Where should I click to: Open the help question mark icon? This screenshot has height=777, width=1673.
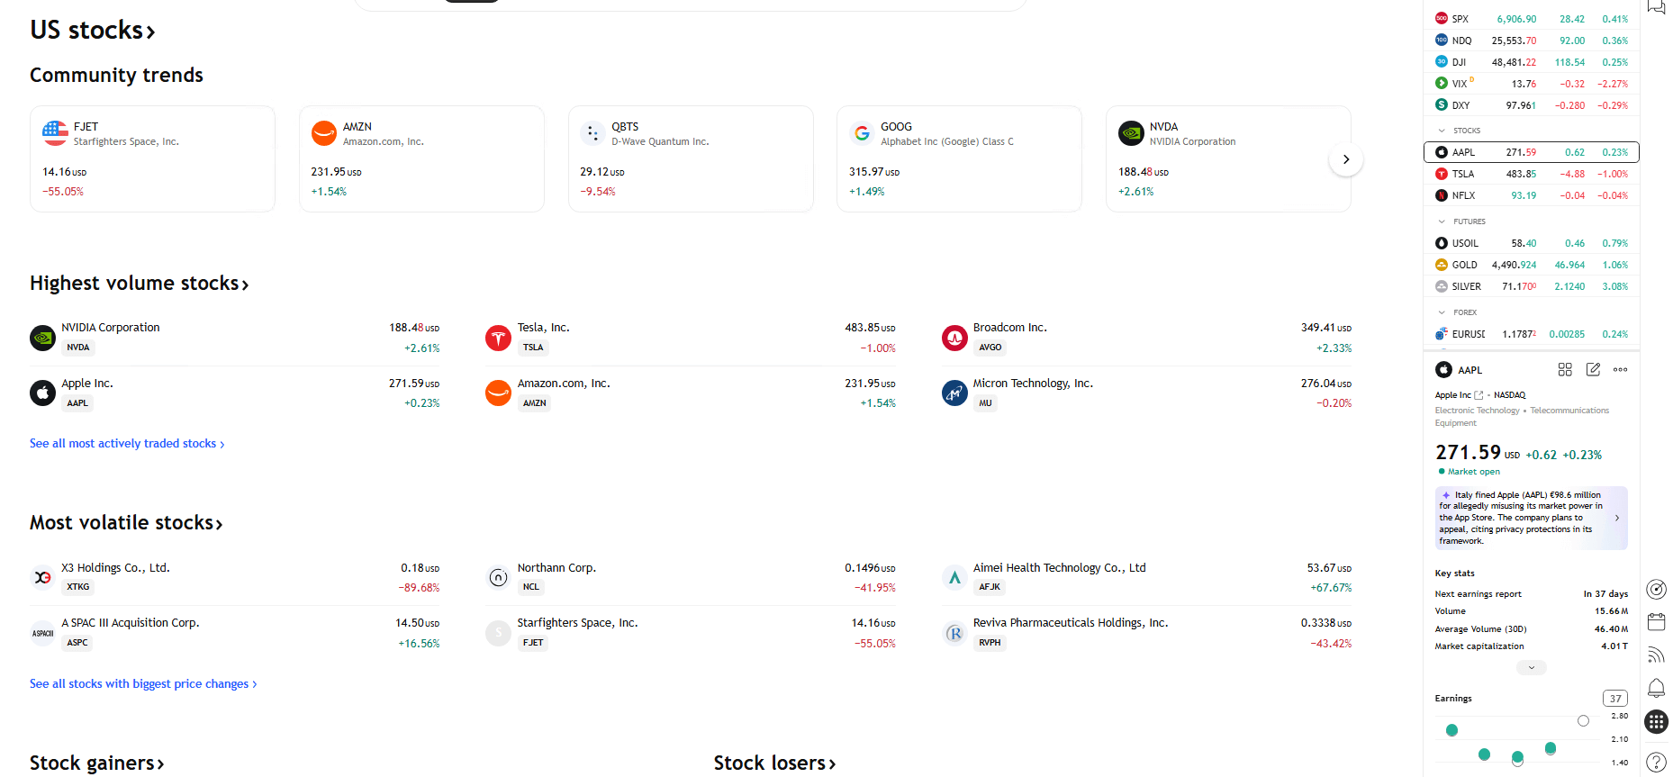[1656, 761]
